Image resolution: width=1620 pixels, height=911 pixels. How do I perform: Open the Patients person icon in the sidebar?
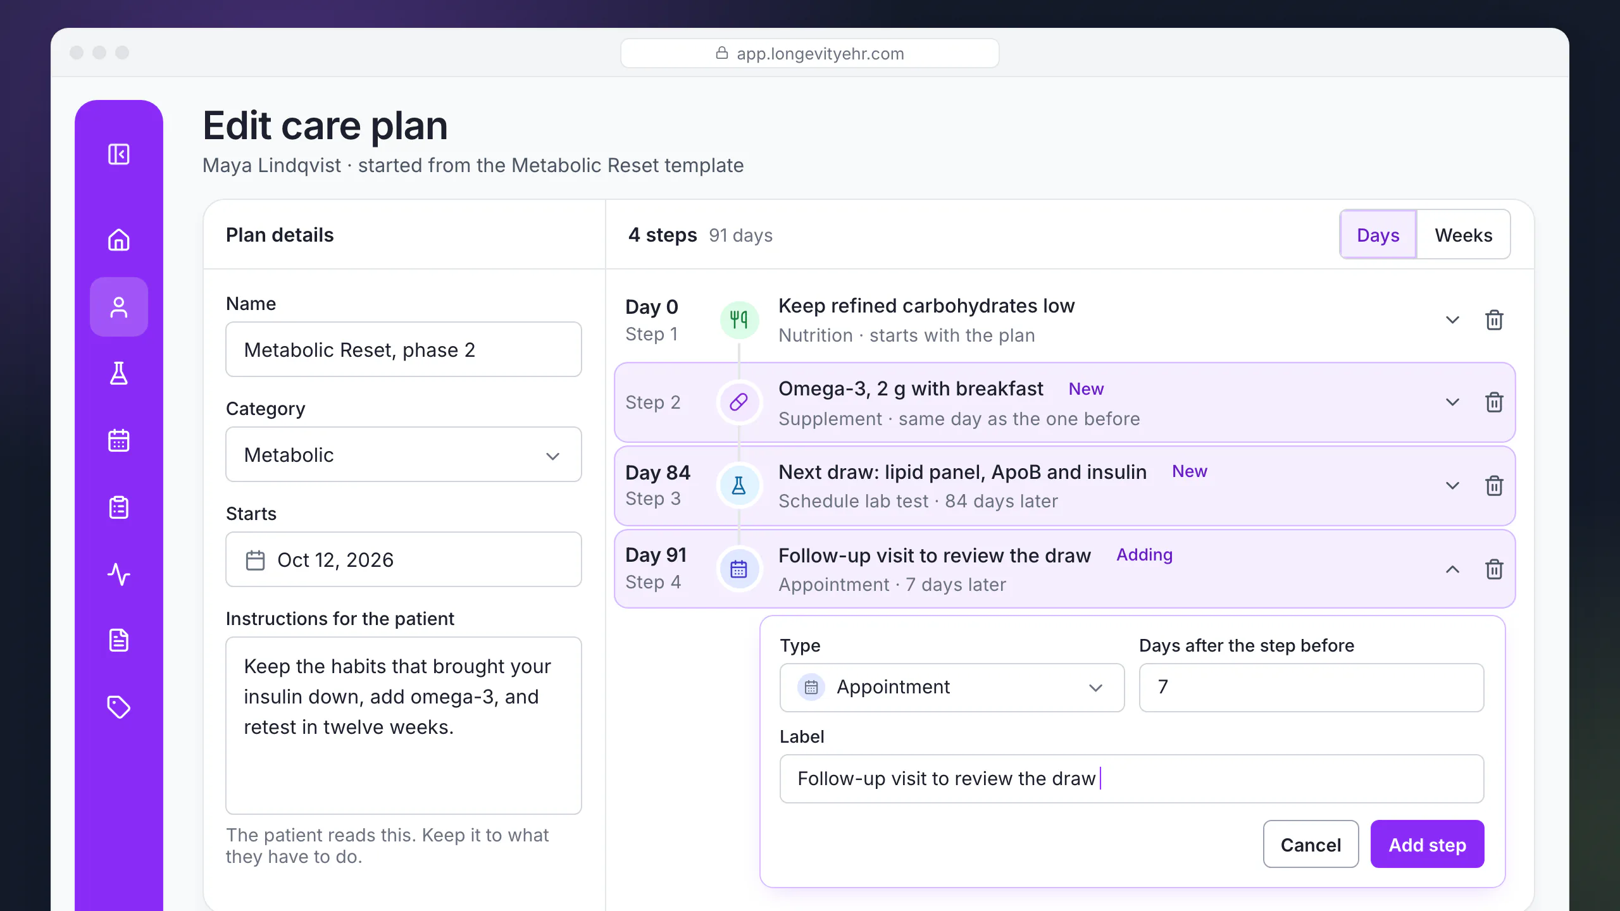click(119, 307)
